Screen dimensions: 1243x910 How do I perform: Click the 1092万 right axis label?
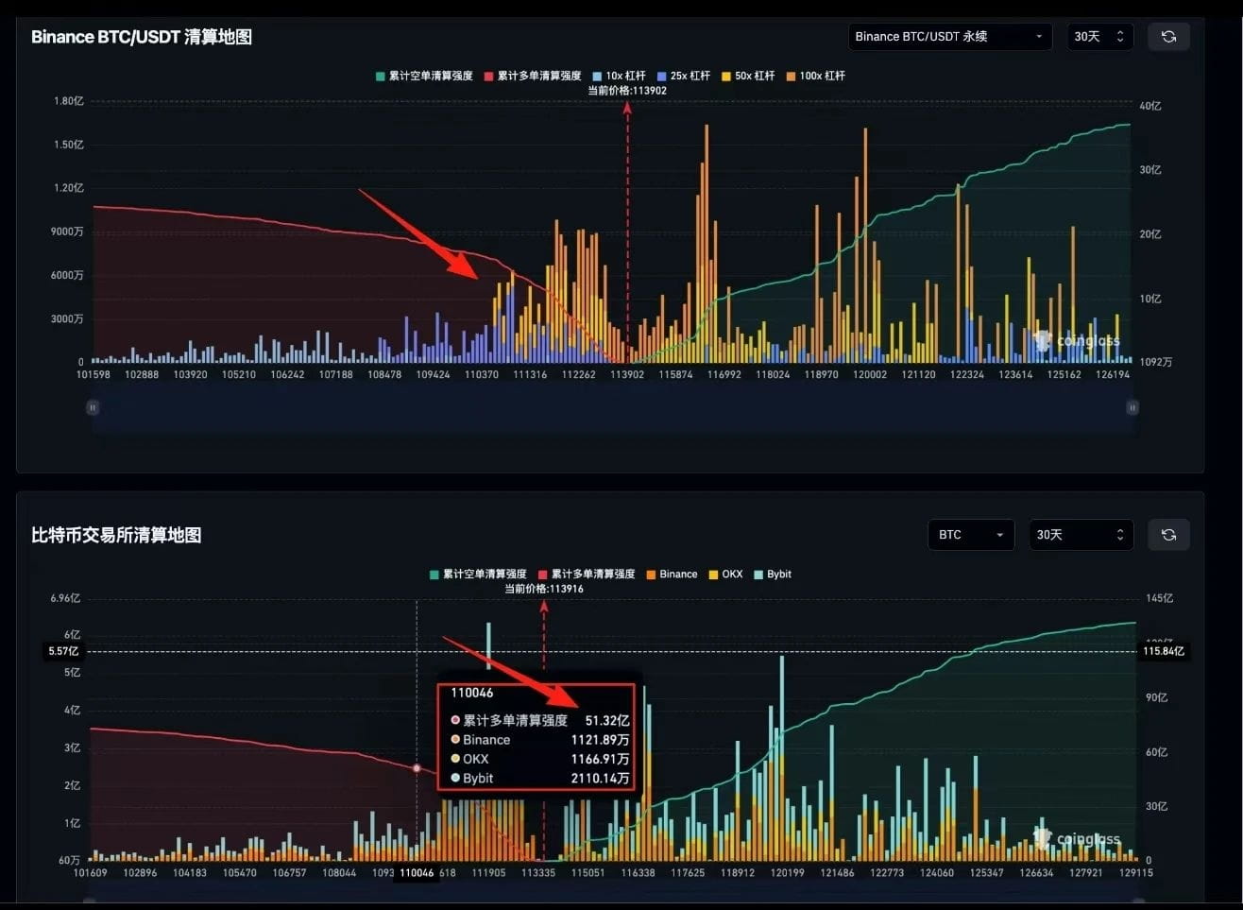[1155, 363]
